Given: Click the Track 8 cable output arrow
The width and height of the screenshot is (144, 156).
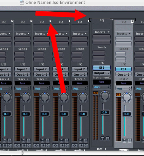Looking at the screenshot, I should 88,21.
